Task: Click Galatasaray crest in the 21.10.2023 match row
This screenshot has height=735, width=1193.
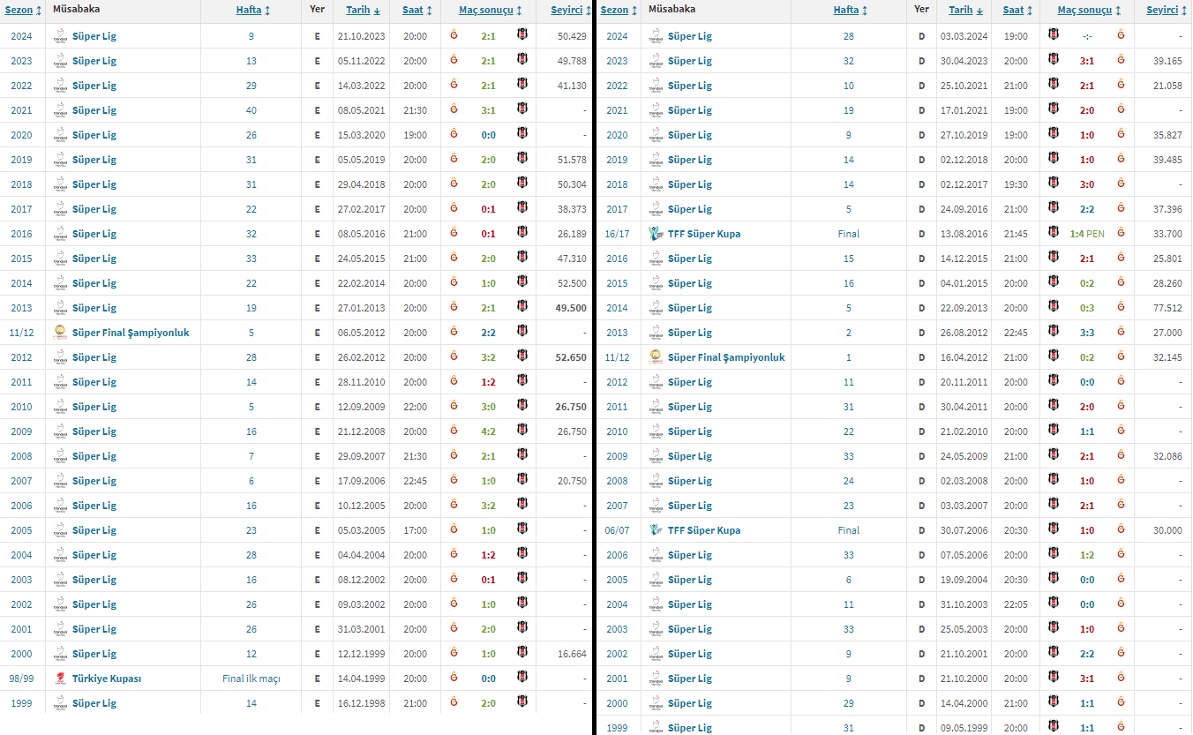Action: (454, 35)
